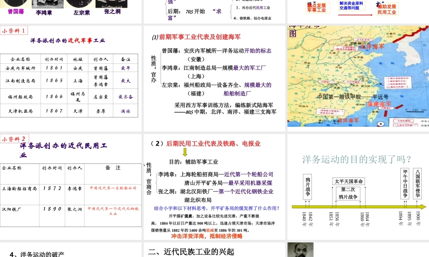Click the 目的:辅助军事工业 line

[x=193, y=161]
